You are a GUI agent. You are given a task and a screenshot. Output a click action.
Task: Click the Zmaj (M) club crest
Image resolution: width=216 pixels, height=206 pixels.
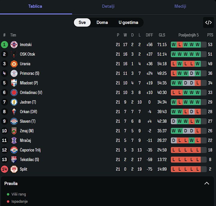tap(14, 131)
